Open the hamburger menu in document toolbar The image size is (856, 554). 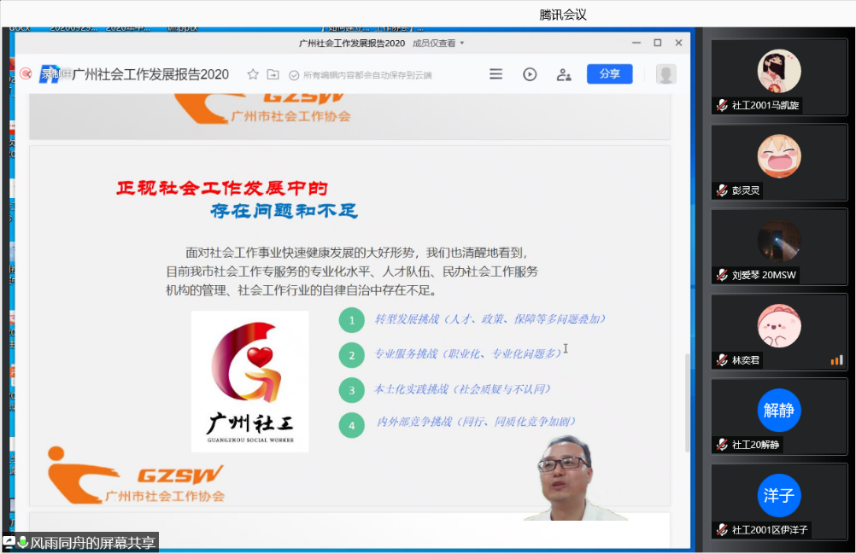(495, 74)
